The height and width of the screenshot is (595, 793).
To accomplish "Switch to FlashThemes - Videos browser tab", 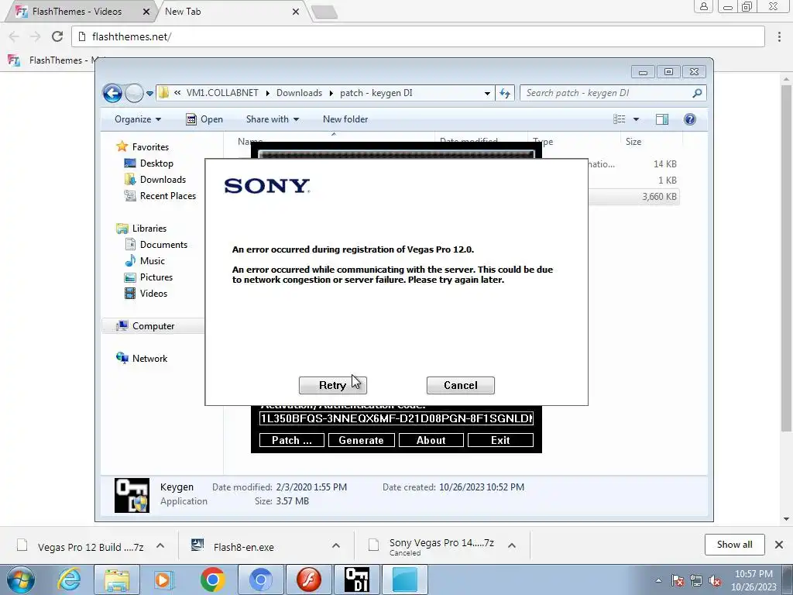I will pos(77,11).
